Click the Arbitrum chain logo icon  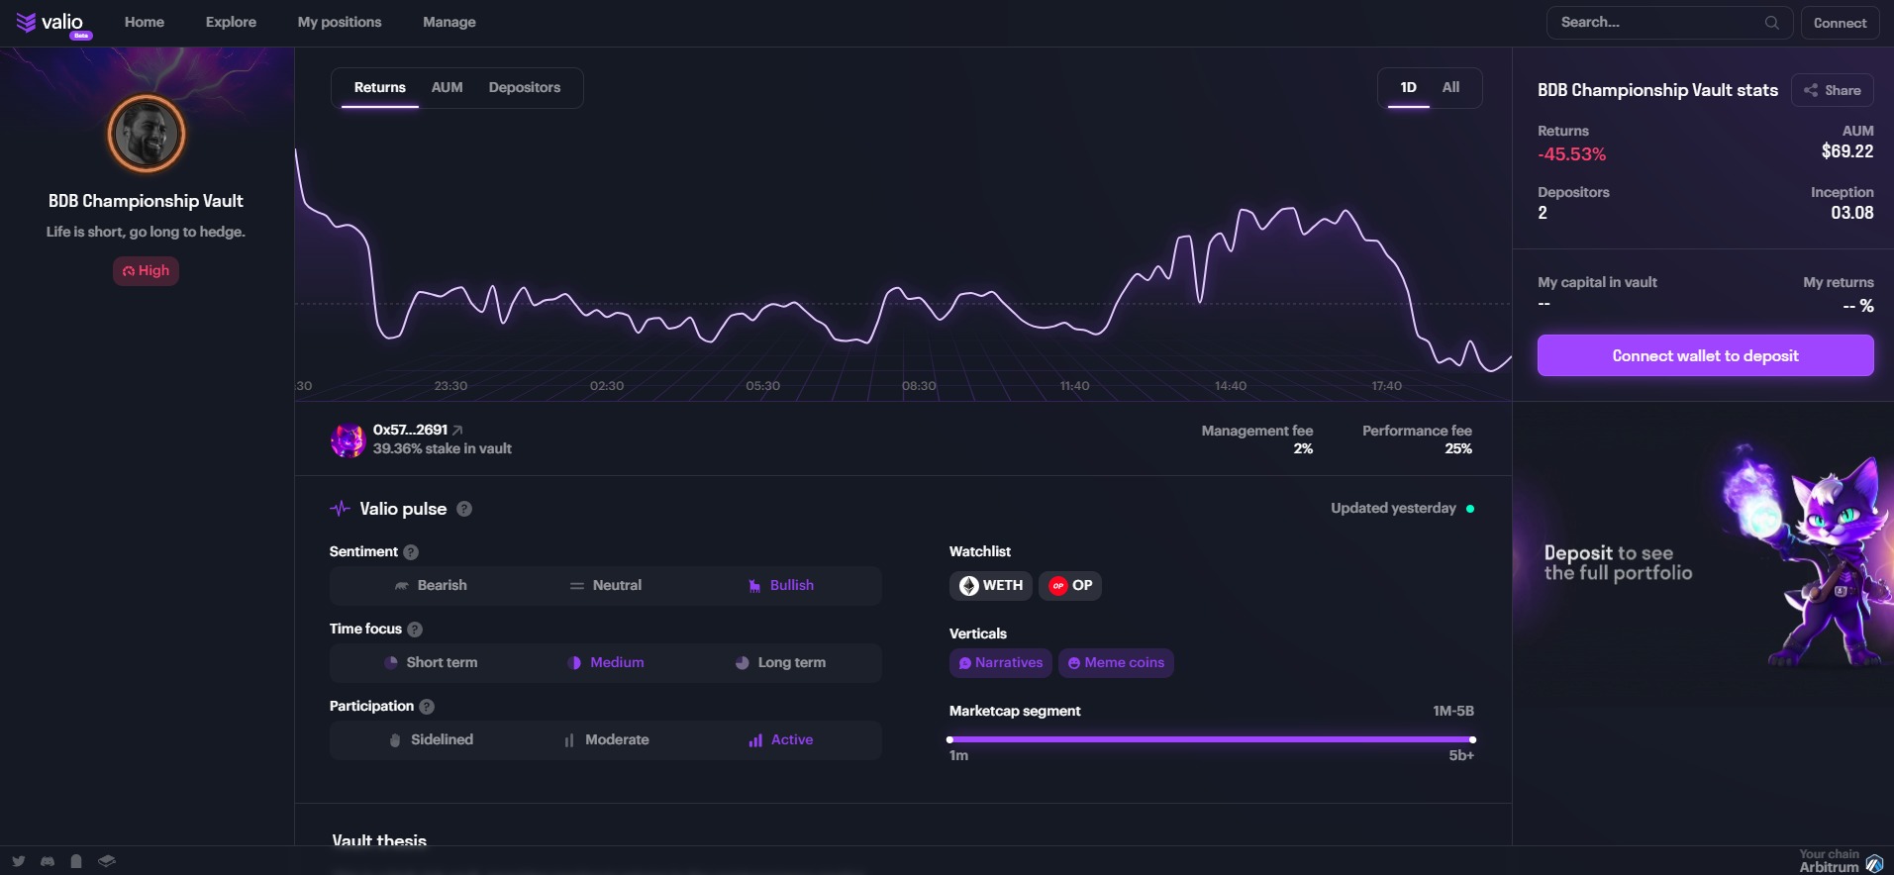tap(1874, 864)
